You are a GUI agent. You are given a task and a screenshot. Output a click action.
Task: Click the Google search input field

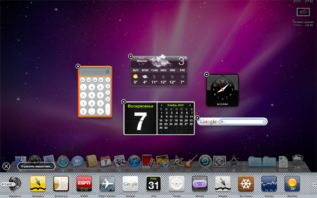click(x=243, y=122)
